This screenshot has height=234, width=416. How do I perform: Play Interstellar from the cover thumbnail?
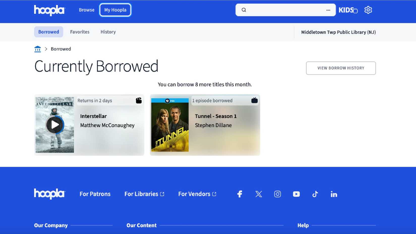[x=55, y=125]
